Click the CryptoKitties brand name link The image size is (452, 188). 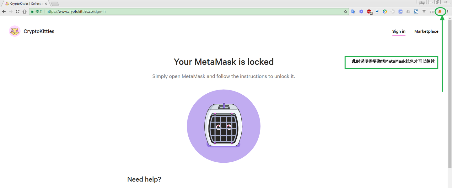[39, 31]
